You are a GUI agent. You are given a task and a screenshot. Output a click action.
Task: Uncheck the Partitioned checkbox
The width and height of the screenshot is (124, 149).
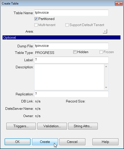coord(36,19)
